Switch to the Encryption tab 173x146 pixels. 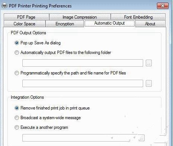coord(65,24)
